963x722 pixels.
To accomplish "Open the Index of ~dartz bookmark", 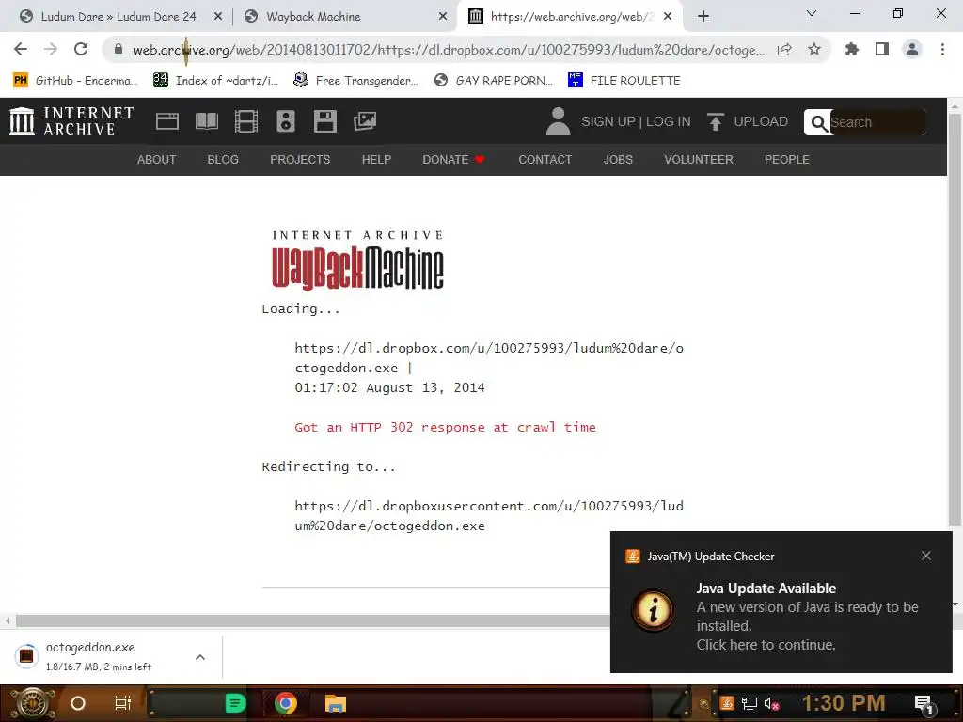I will click(x=216, y=81).
